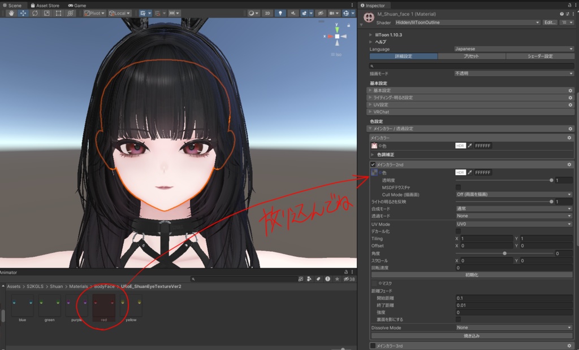This screenshot has height=350, width=579.
Task: Click the Gizmos sphere icon
Action: click(x=346, y=14)
